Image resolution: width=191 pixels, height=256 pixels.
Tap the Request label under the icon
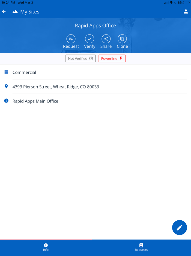[x=71, y=46]
